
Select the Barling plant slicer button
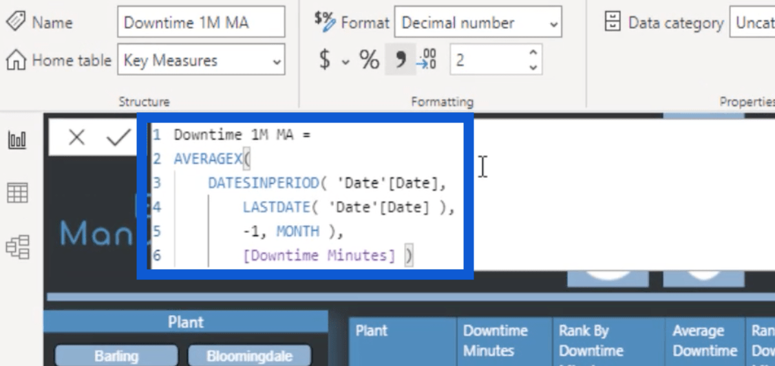coord(116,356)
